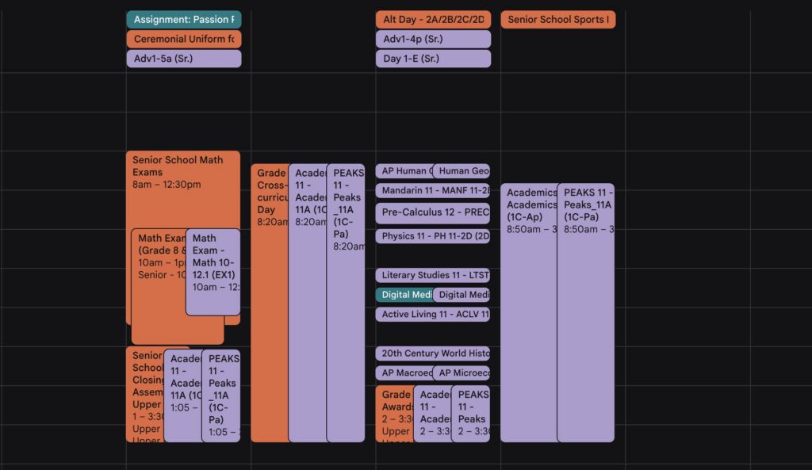
Task: Open Active Living 11 - ACLV event
Action: coord(433,314)
